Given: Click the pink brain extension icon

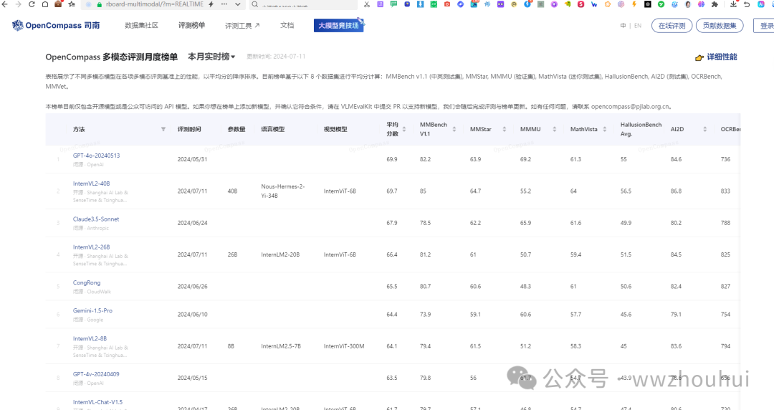Looking at the screenshot, I should 701,4.
